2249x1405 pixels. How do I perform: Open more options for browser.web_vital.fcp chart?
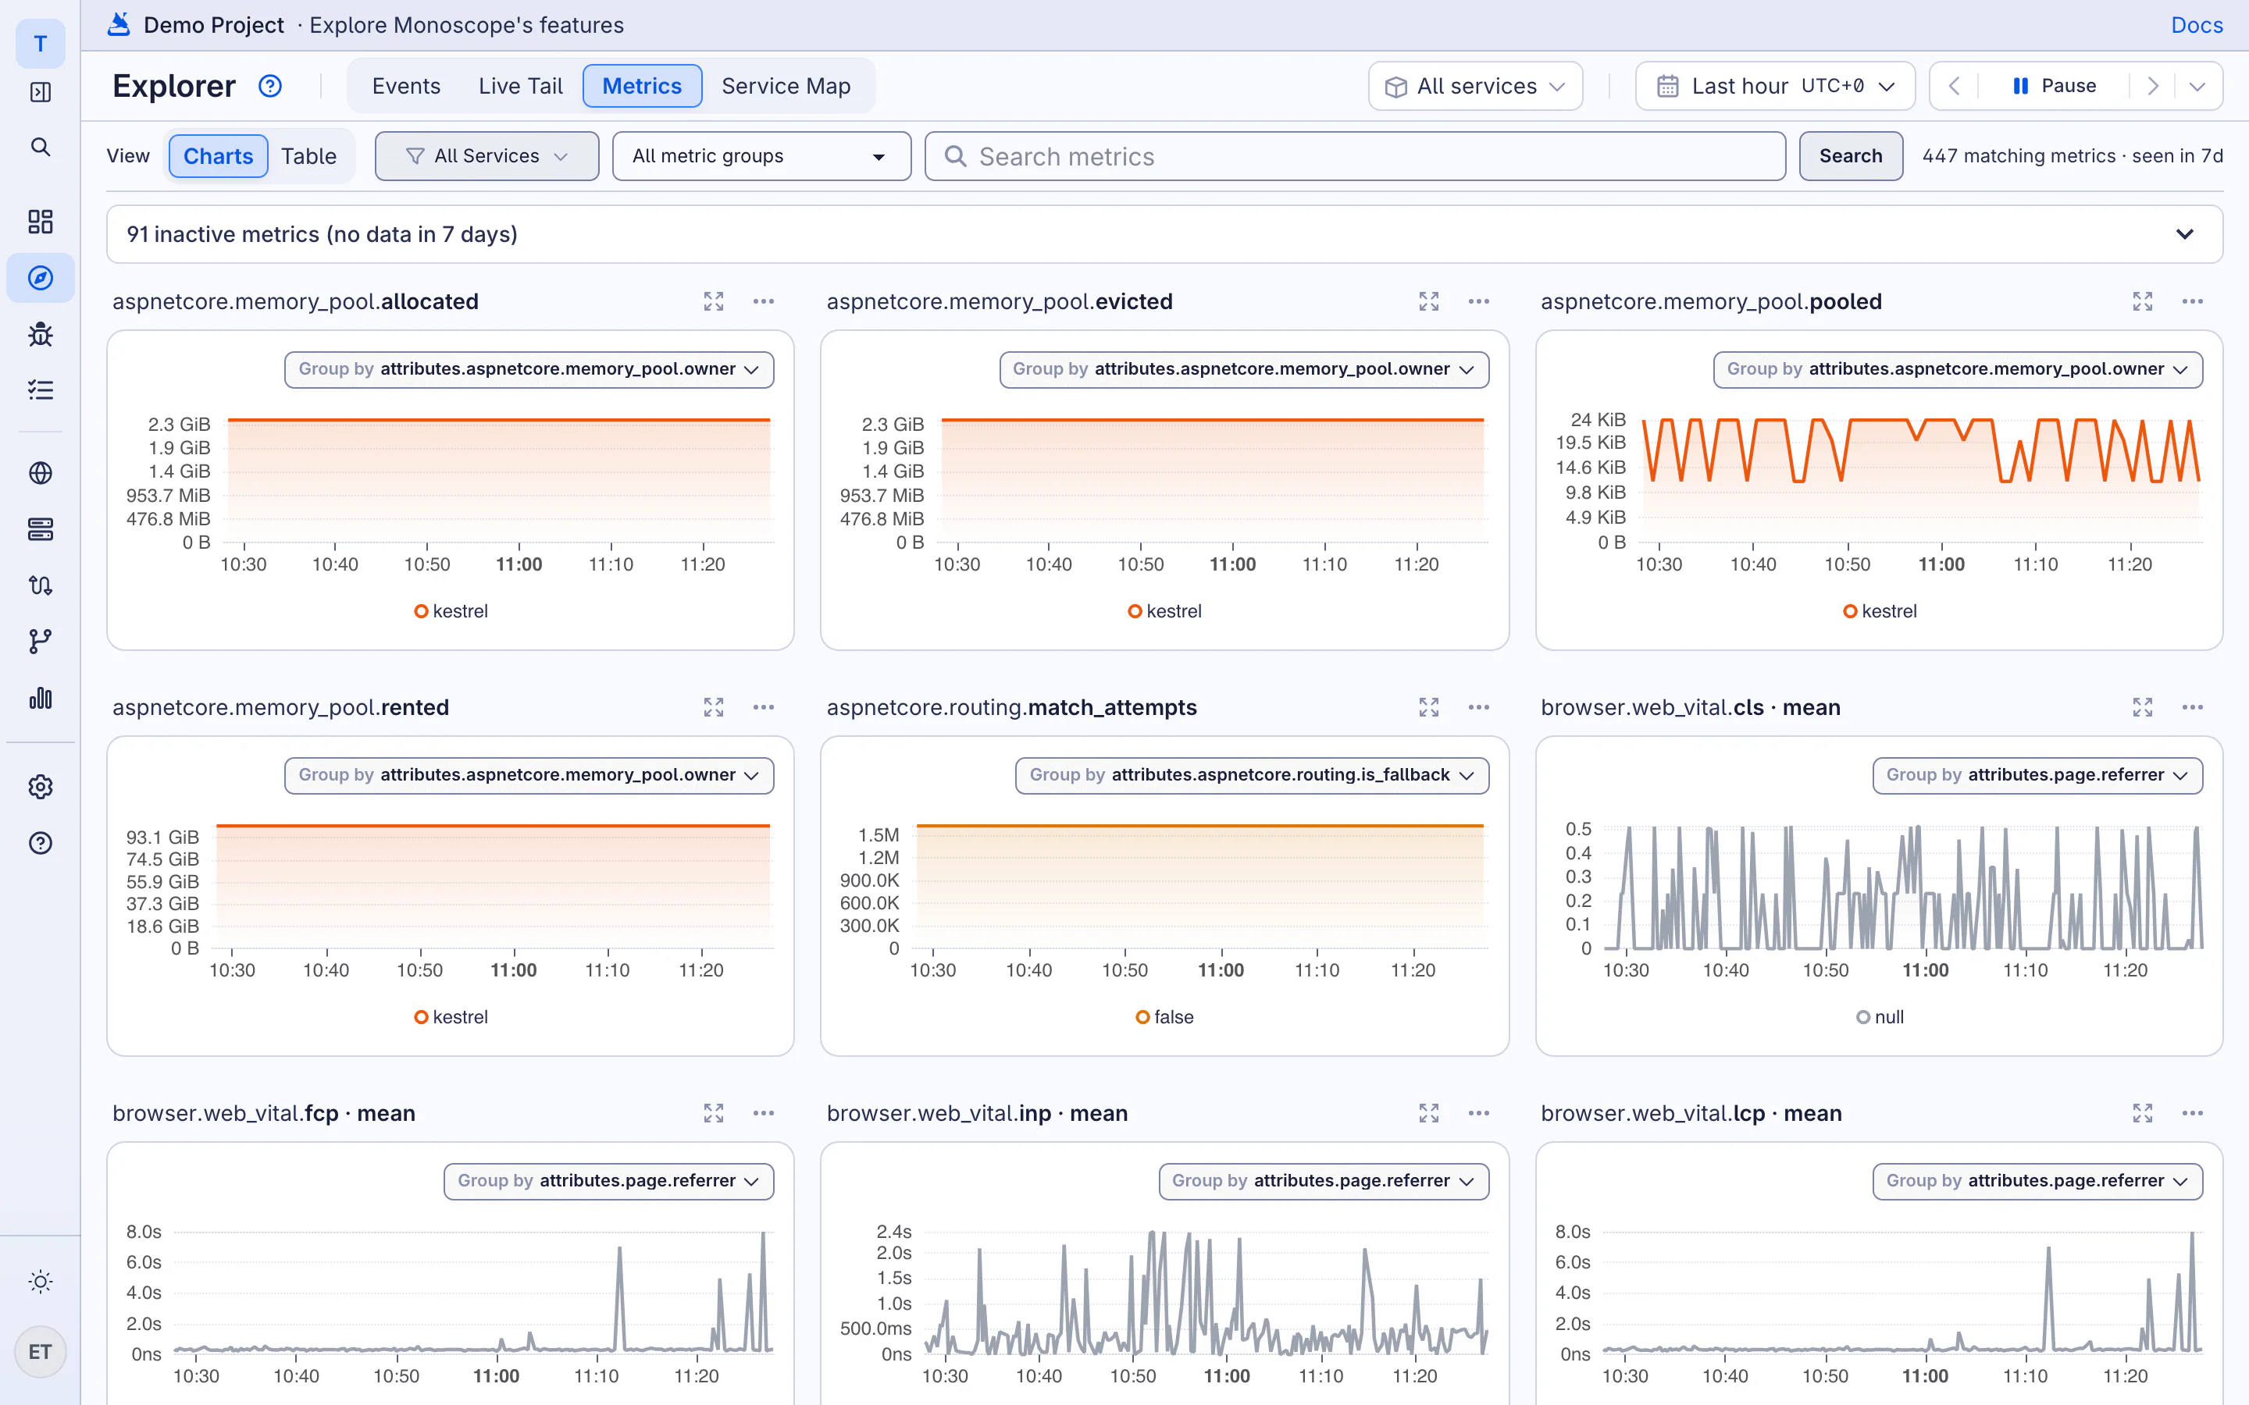763,1113
